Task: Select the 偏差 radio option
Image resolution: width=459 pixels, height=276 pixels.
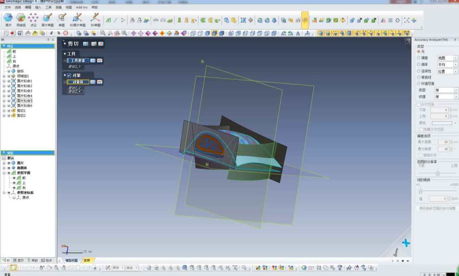Action: tap(419, 58)
